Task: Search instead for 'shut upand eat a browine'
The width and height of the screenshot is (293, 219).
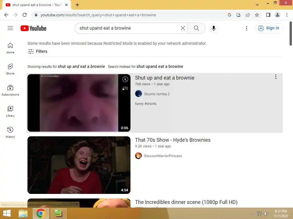Action: (160, 66)
